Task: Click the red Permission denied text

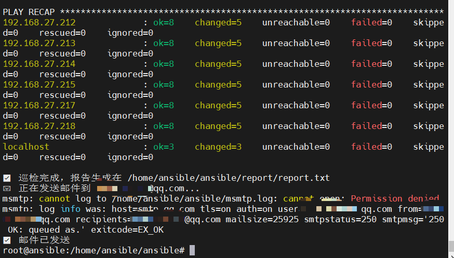Action: (x=395, y=199)
